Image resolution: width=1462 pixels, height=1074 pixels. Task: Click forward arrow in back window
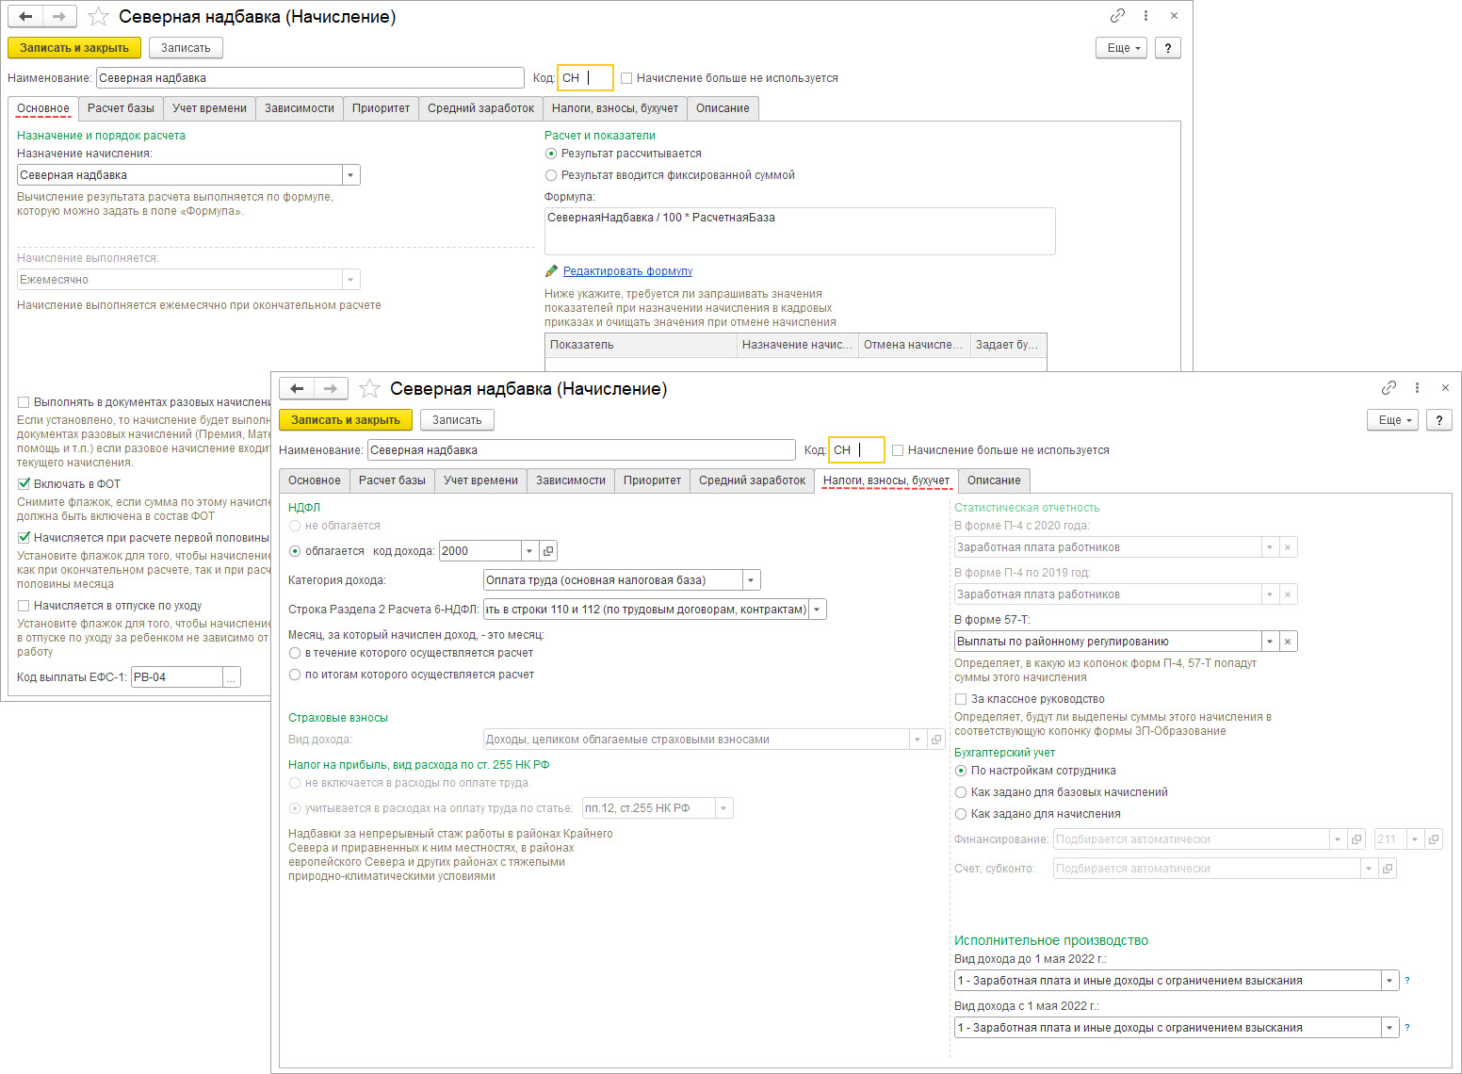pos(59,16)
